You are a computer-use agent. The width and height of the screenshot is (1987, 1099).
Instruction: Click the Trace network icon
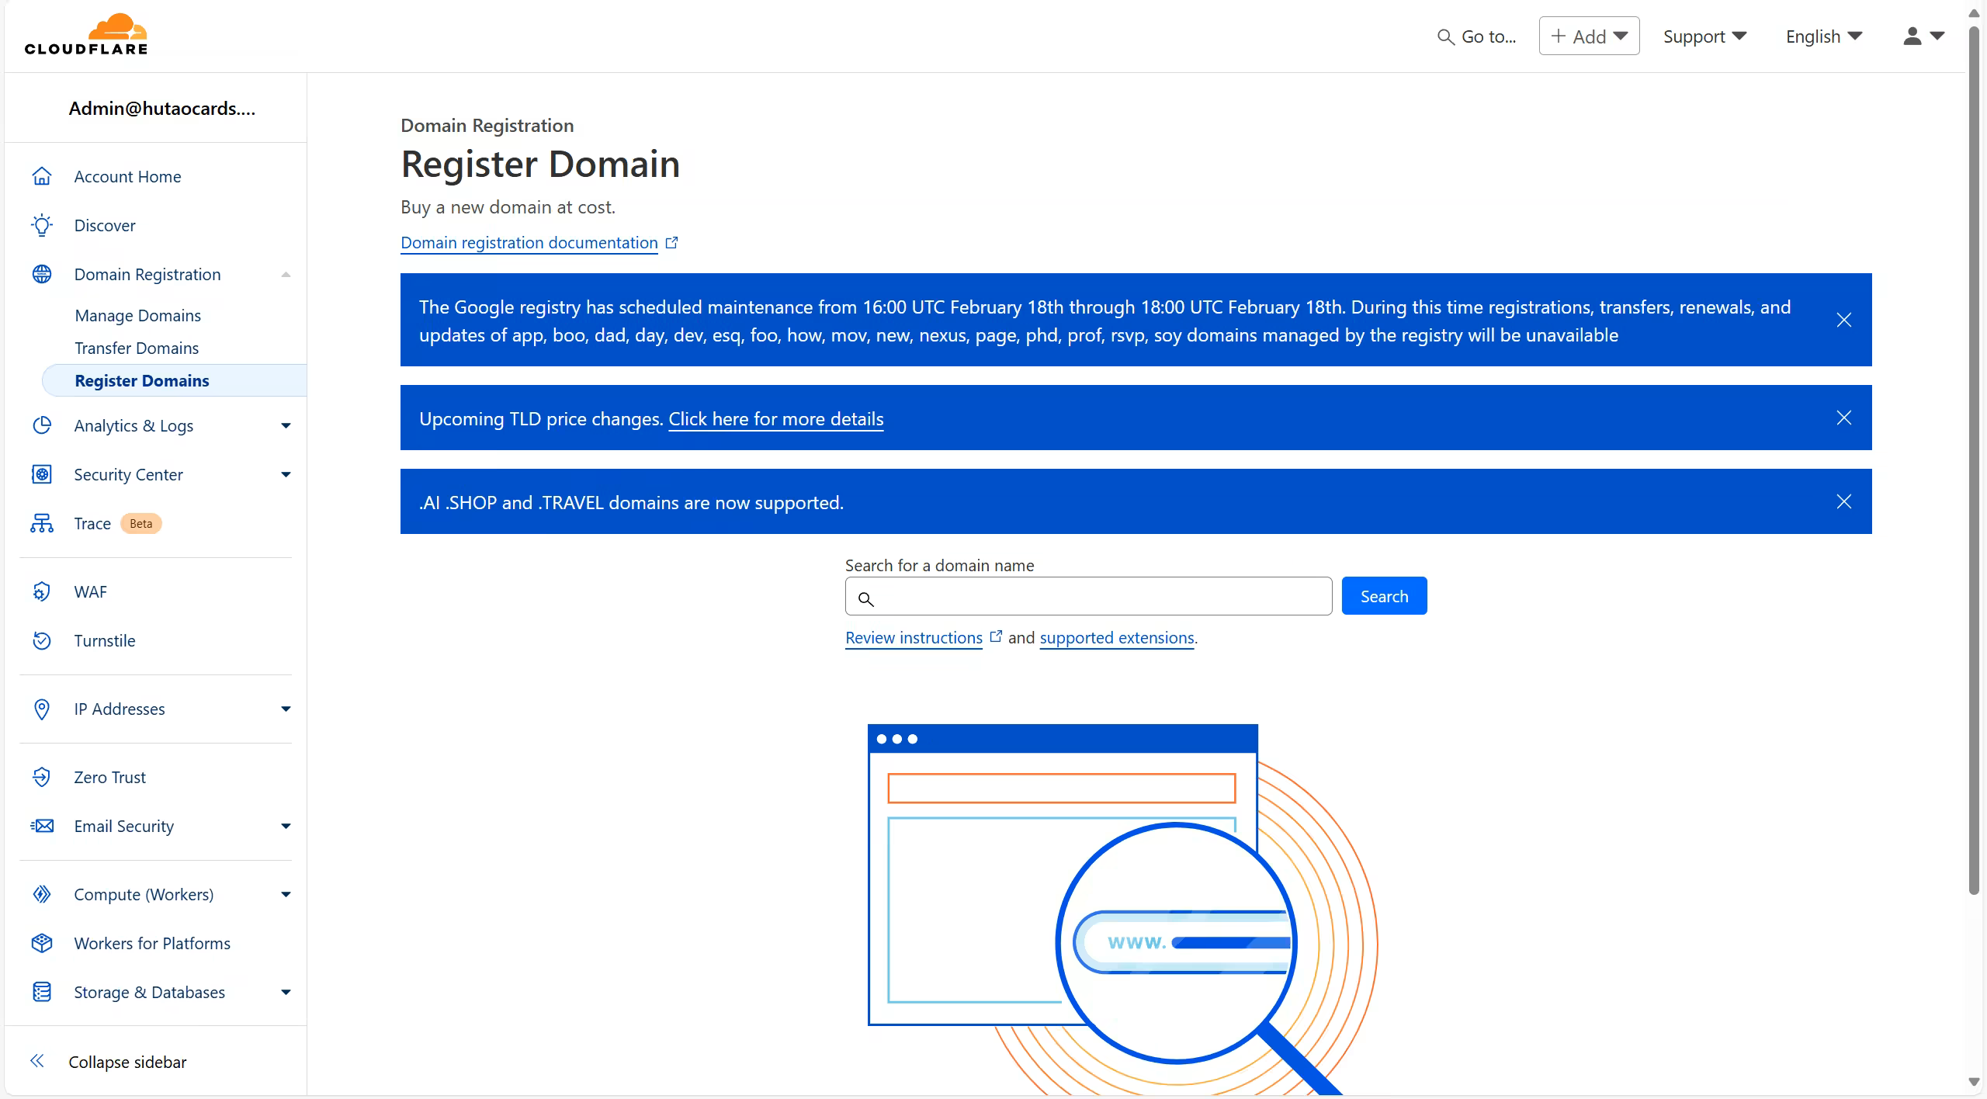[x=42, y=523]
